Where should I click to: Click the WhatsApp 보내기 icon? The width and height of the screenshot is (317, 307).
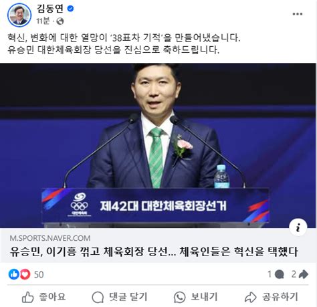tap(179, 297)
